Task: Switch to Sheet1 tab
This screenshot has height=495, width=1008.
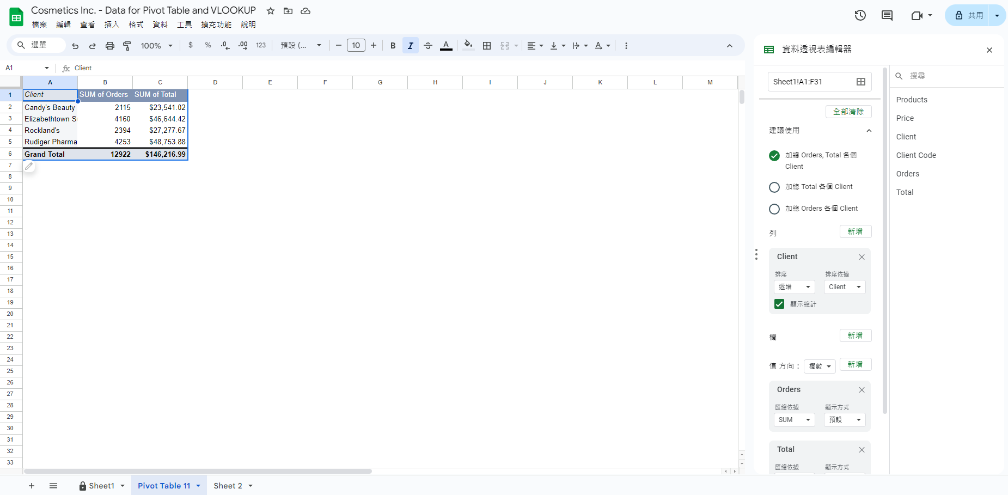Action: point(102,486)
